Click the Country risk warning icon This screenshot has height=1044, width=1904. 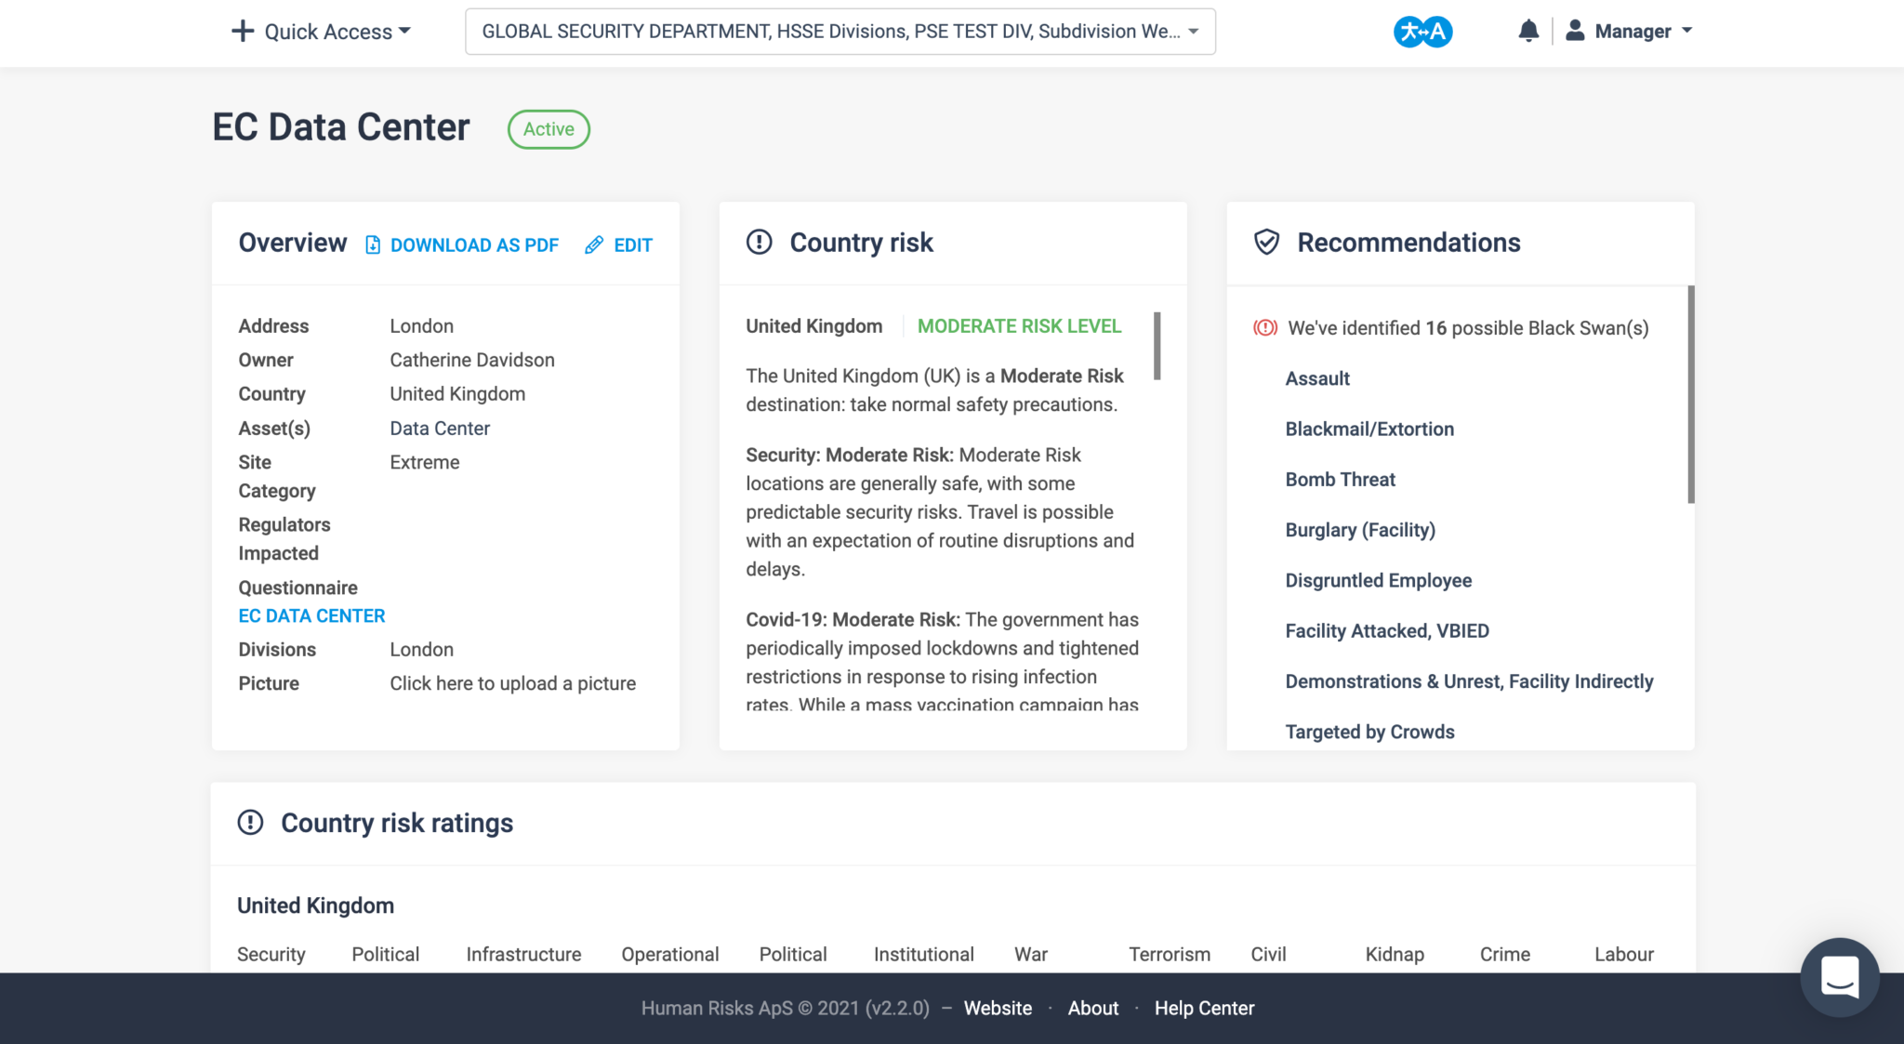(x=760, y=243)
